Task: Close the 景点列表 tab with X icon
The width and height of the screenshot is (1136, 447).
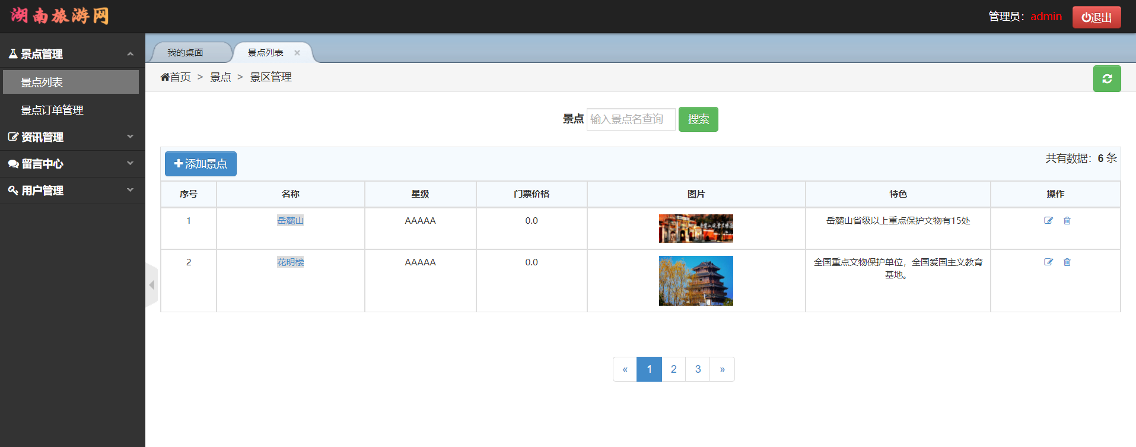Action: click(x=297, y=53)
